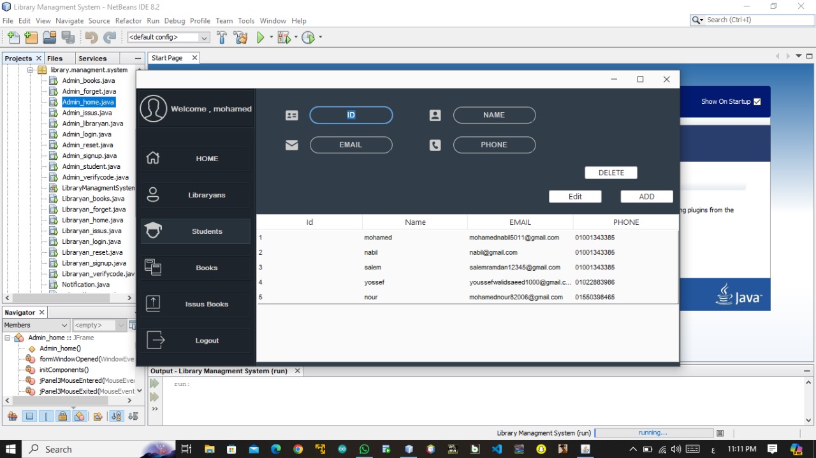This screenshot has width=816, height=458.
Task: Click the DELETE button
Action: point(611,173)
